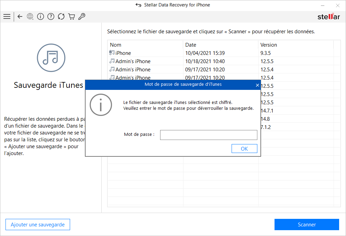Click the info icon in toolbar
The height and width of the screenshot is (236, 346).
click(x=41, y=16)
